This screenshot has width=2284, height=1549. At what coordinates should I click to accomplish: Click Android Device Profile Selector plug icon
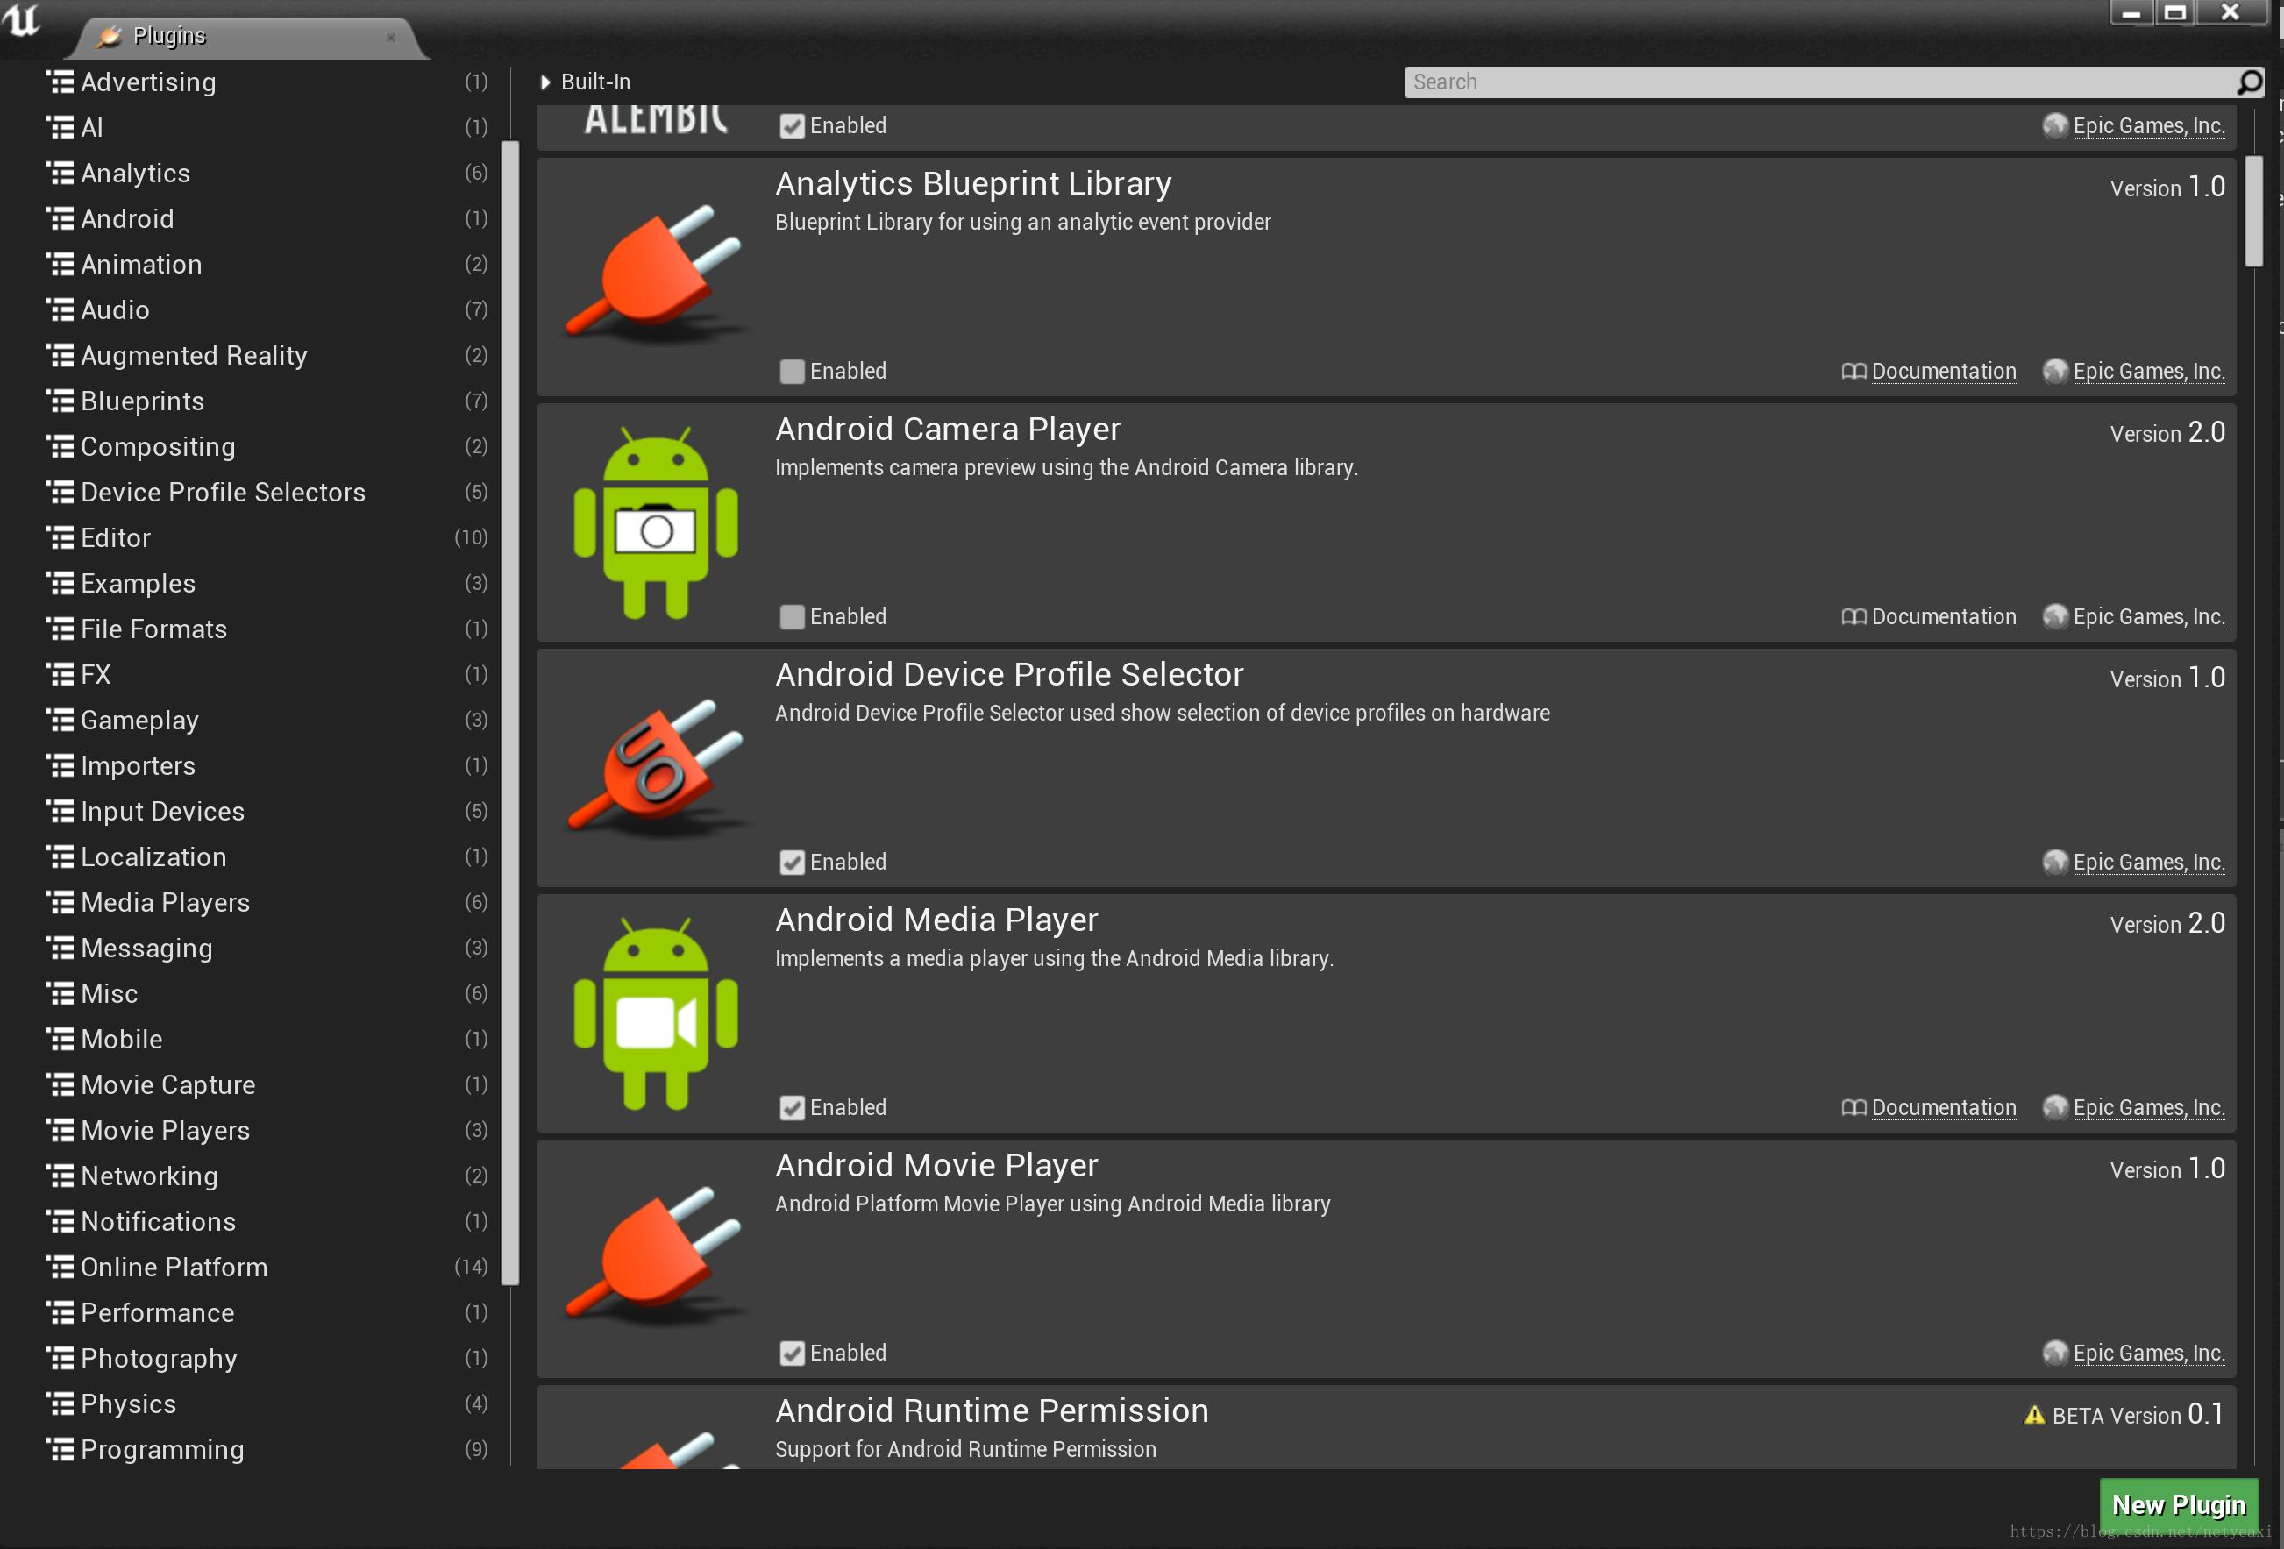(656, 765)
